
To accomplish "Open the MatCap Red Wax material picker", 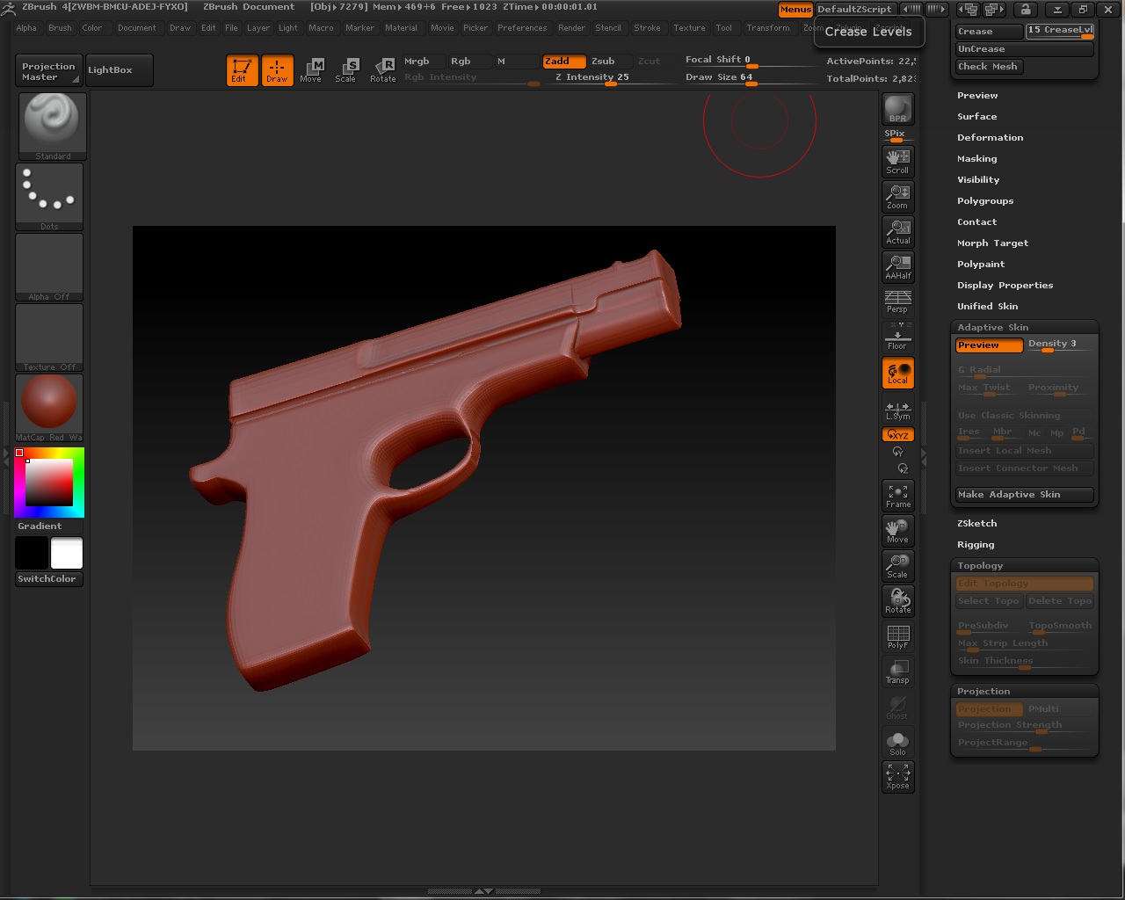I will pyautogui.click(x=49, y=408).
